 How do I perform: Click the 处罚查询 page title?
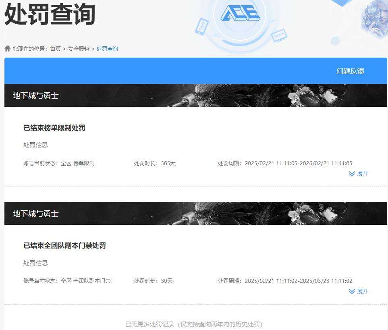50,14
